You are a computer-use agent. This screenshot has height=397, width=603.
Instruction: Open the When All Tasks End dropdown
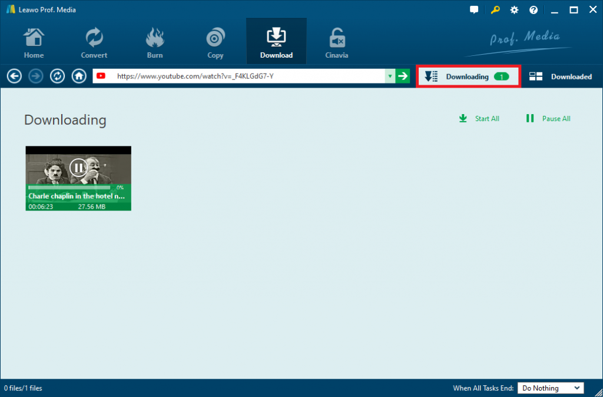point(551,388)
